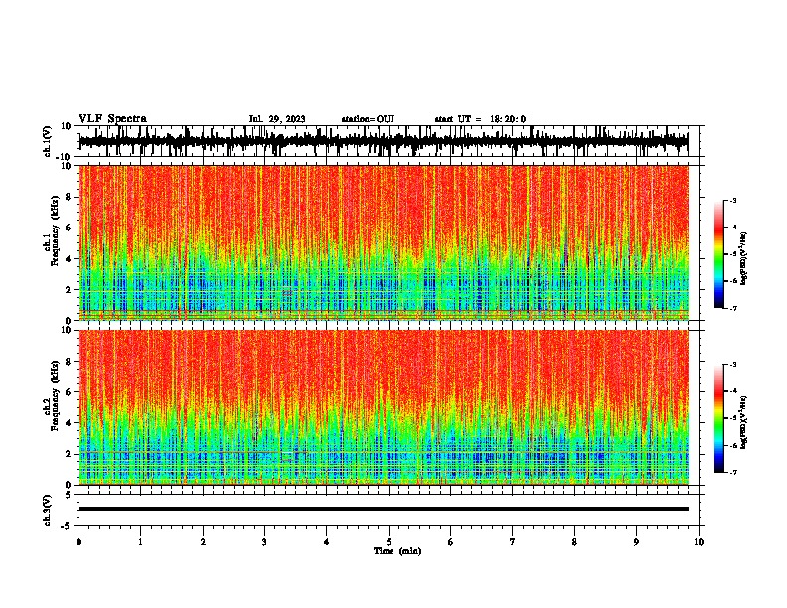Click the ch.2 spectrogram color scale bar
This screenshot has height=608, width=787.
pos(718,418)
